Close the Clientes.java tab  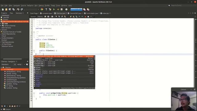[x=66, y=13]
